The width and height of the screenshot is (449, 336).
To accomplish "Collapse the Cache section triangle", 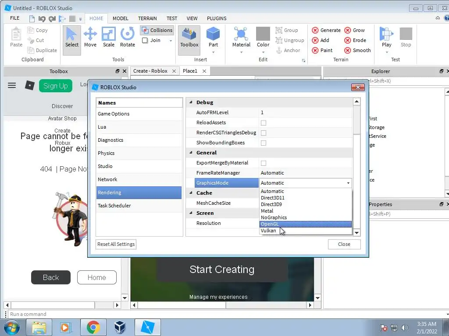I will [x=191, y=193].
